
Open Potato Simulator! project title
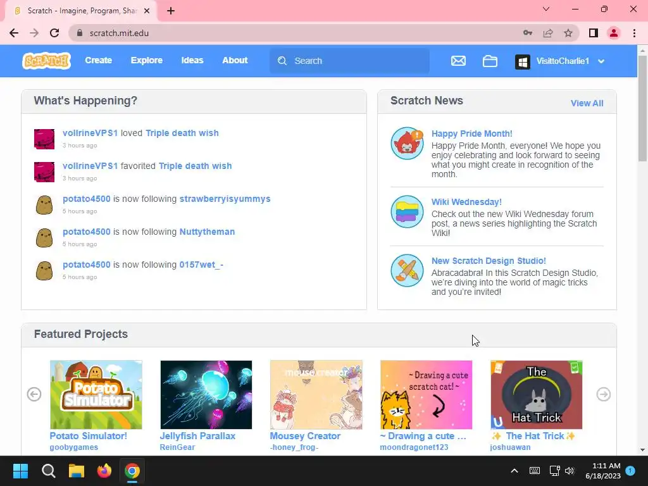click(89, 436)
